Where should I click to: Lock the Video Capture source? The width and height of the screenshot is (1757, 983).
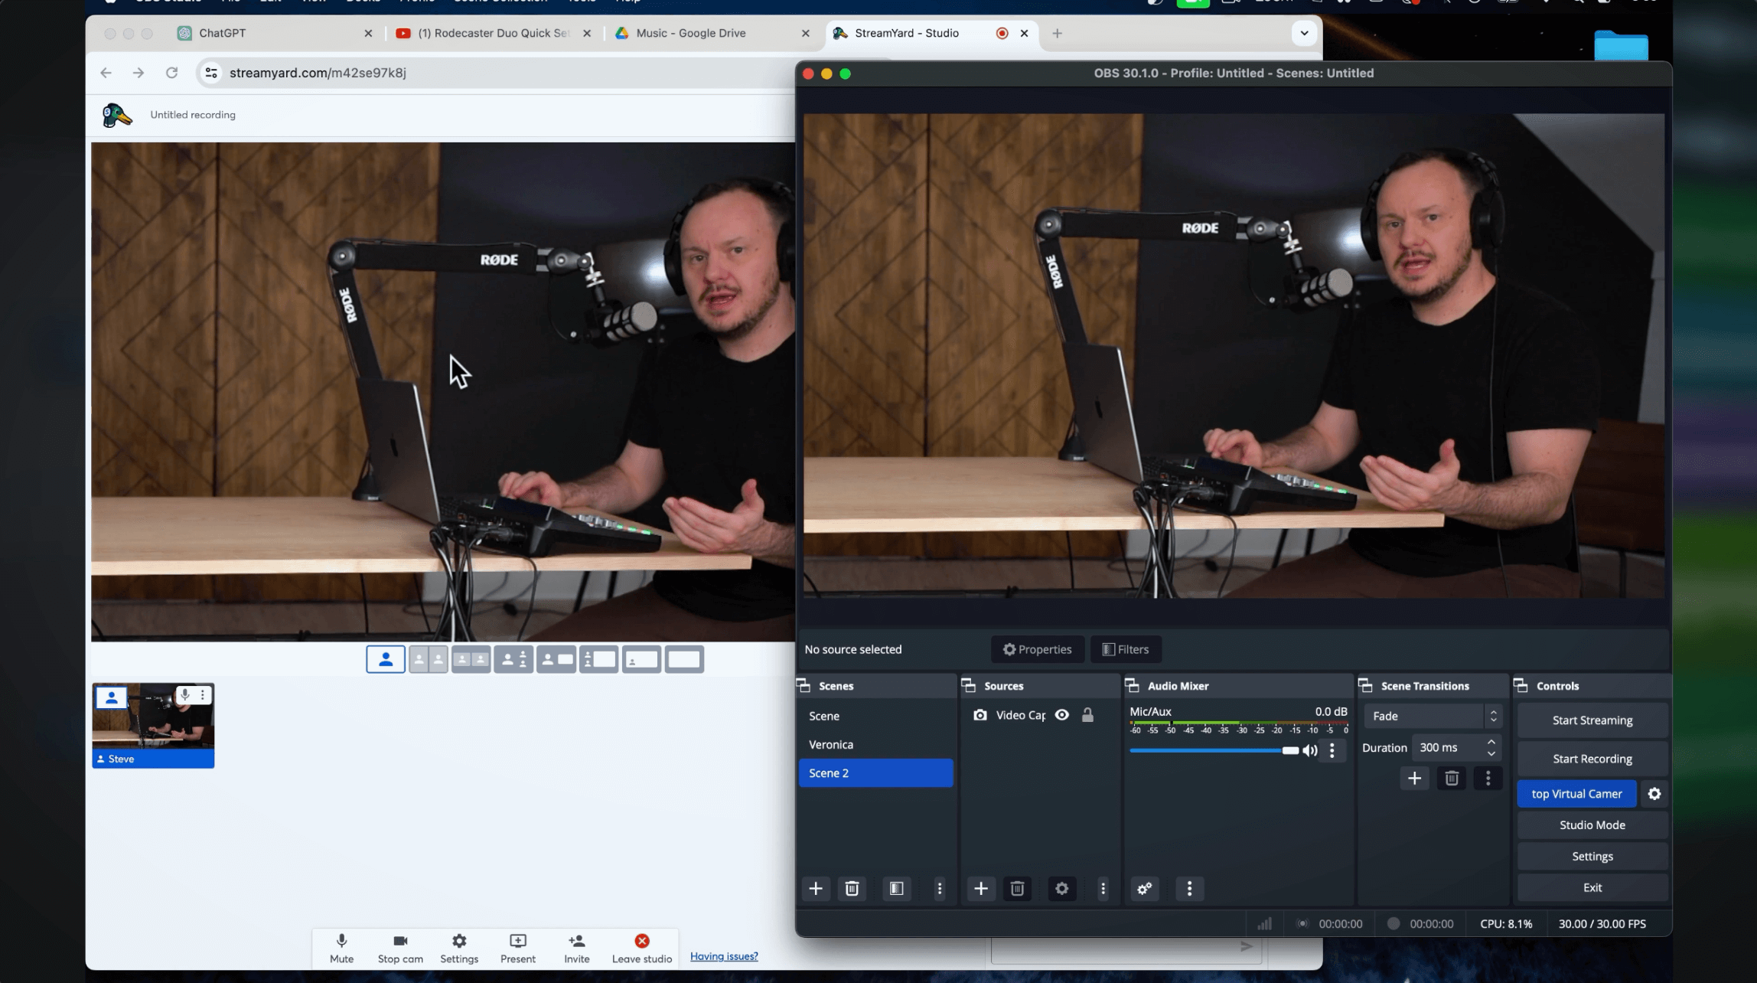click(x=1087, y=715)
